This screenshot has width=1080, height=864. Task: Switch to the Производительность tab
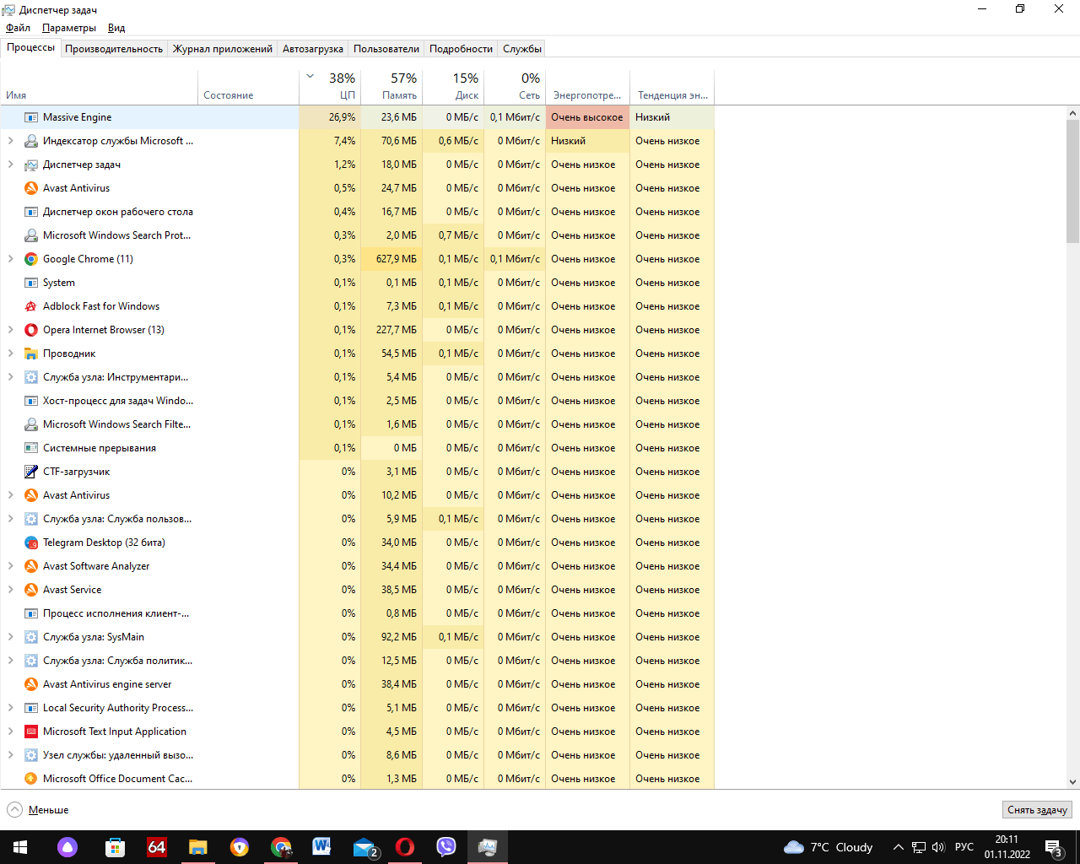coord(114,49)
